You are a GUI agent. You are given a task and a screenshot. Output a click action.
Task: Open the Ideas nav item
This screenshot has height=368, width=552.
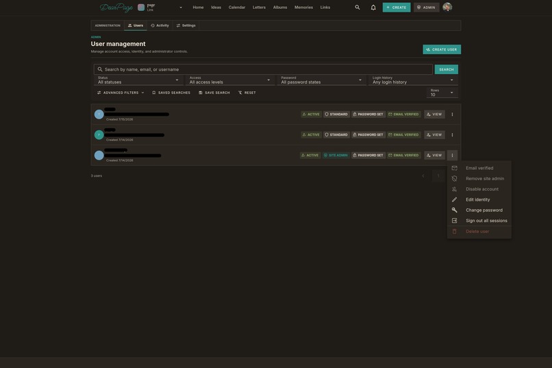click(216, 8)
